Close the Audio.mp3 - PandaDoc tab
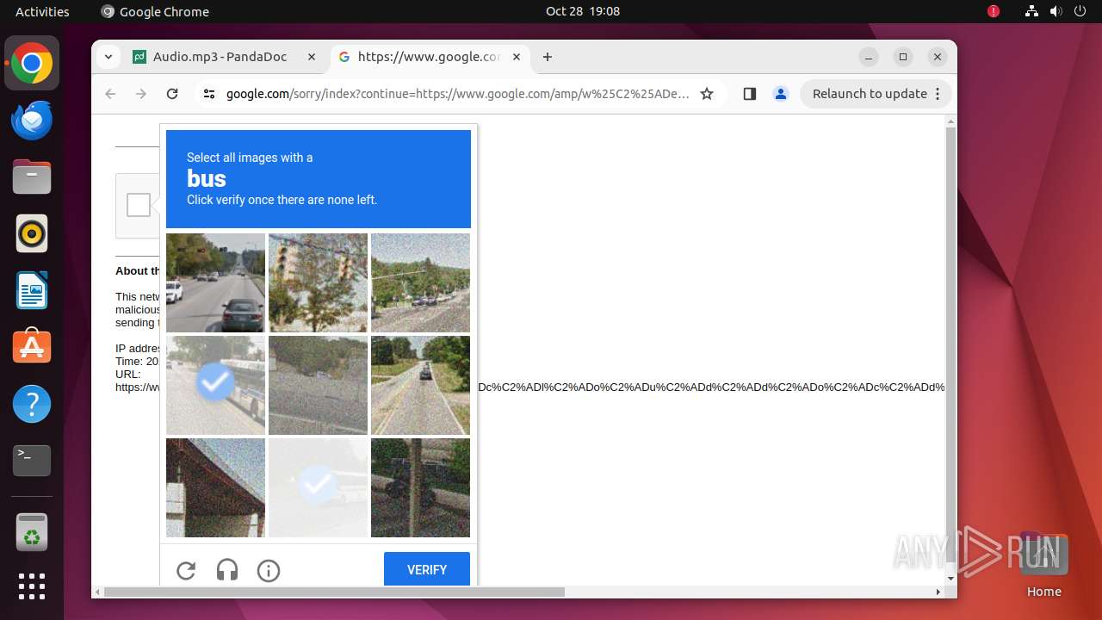This screenshot has width=1102, height=620. tap(312, 57)
